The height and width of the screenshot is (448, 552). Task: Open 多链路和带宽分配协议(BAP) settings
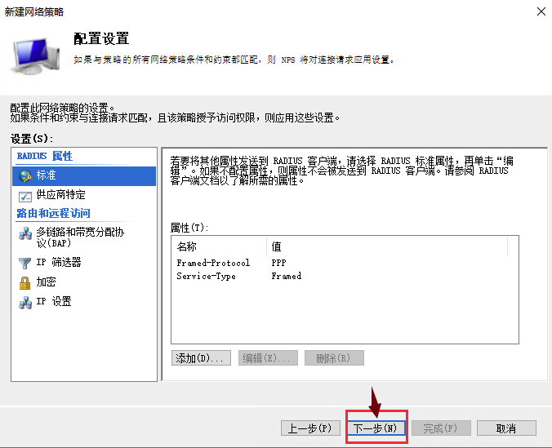(x=79, y=237)
